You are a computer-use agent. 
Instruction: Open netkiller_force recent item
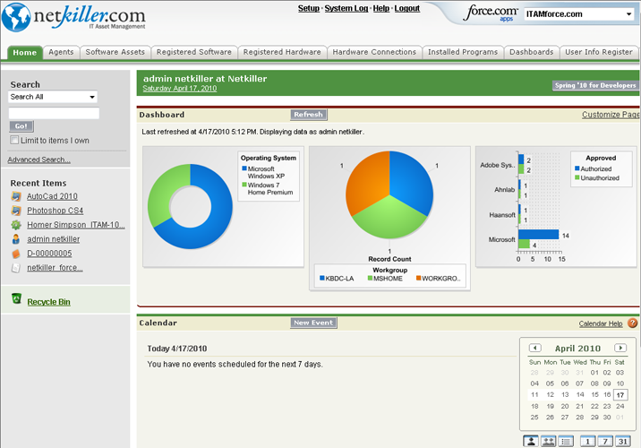click(55, 268)
